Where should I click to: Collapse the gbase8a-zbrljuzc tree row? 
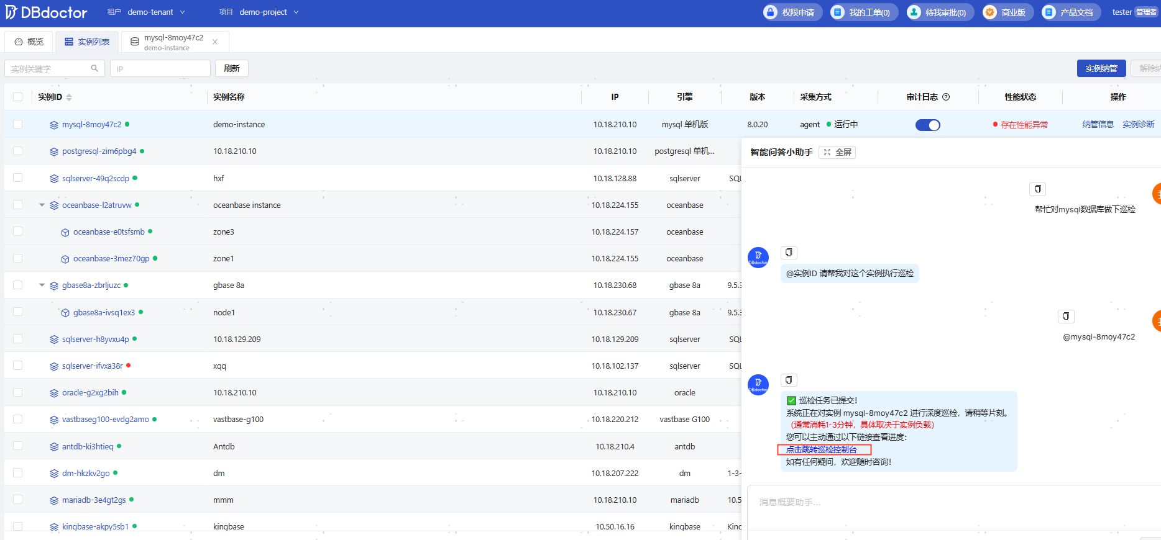coord(42,286)
